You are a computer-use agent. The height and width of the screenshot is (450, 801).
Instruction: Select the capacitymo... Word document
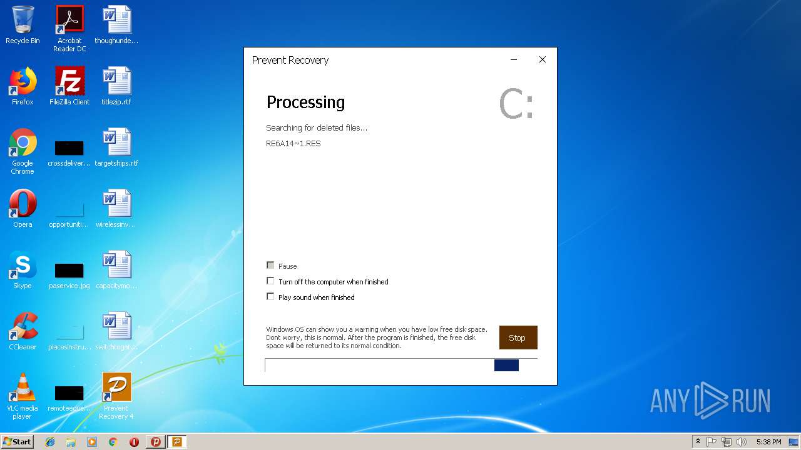point(116,270)
